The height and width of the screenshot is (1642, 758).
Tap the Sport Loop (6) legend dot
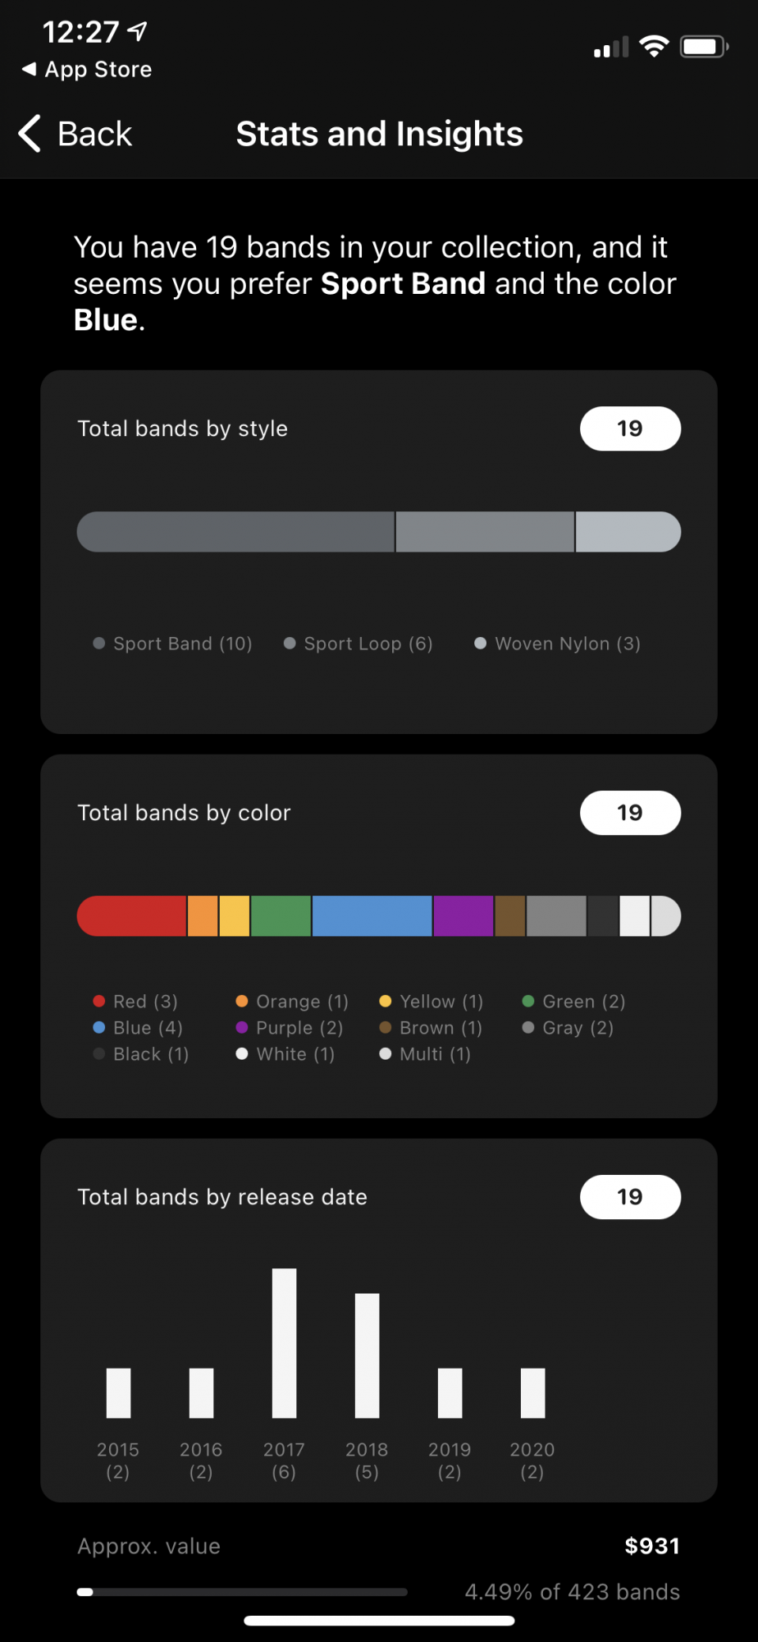290,644
